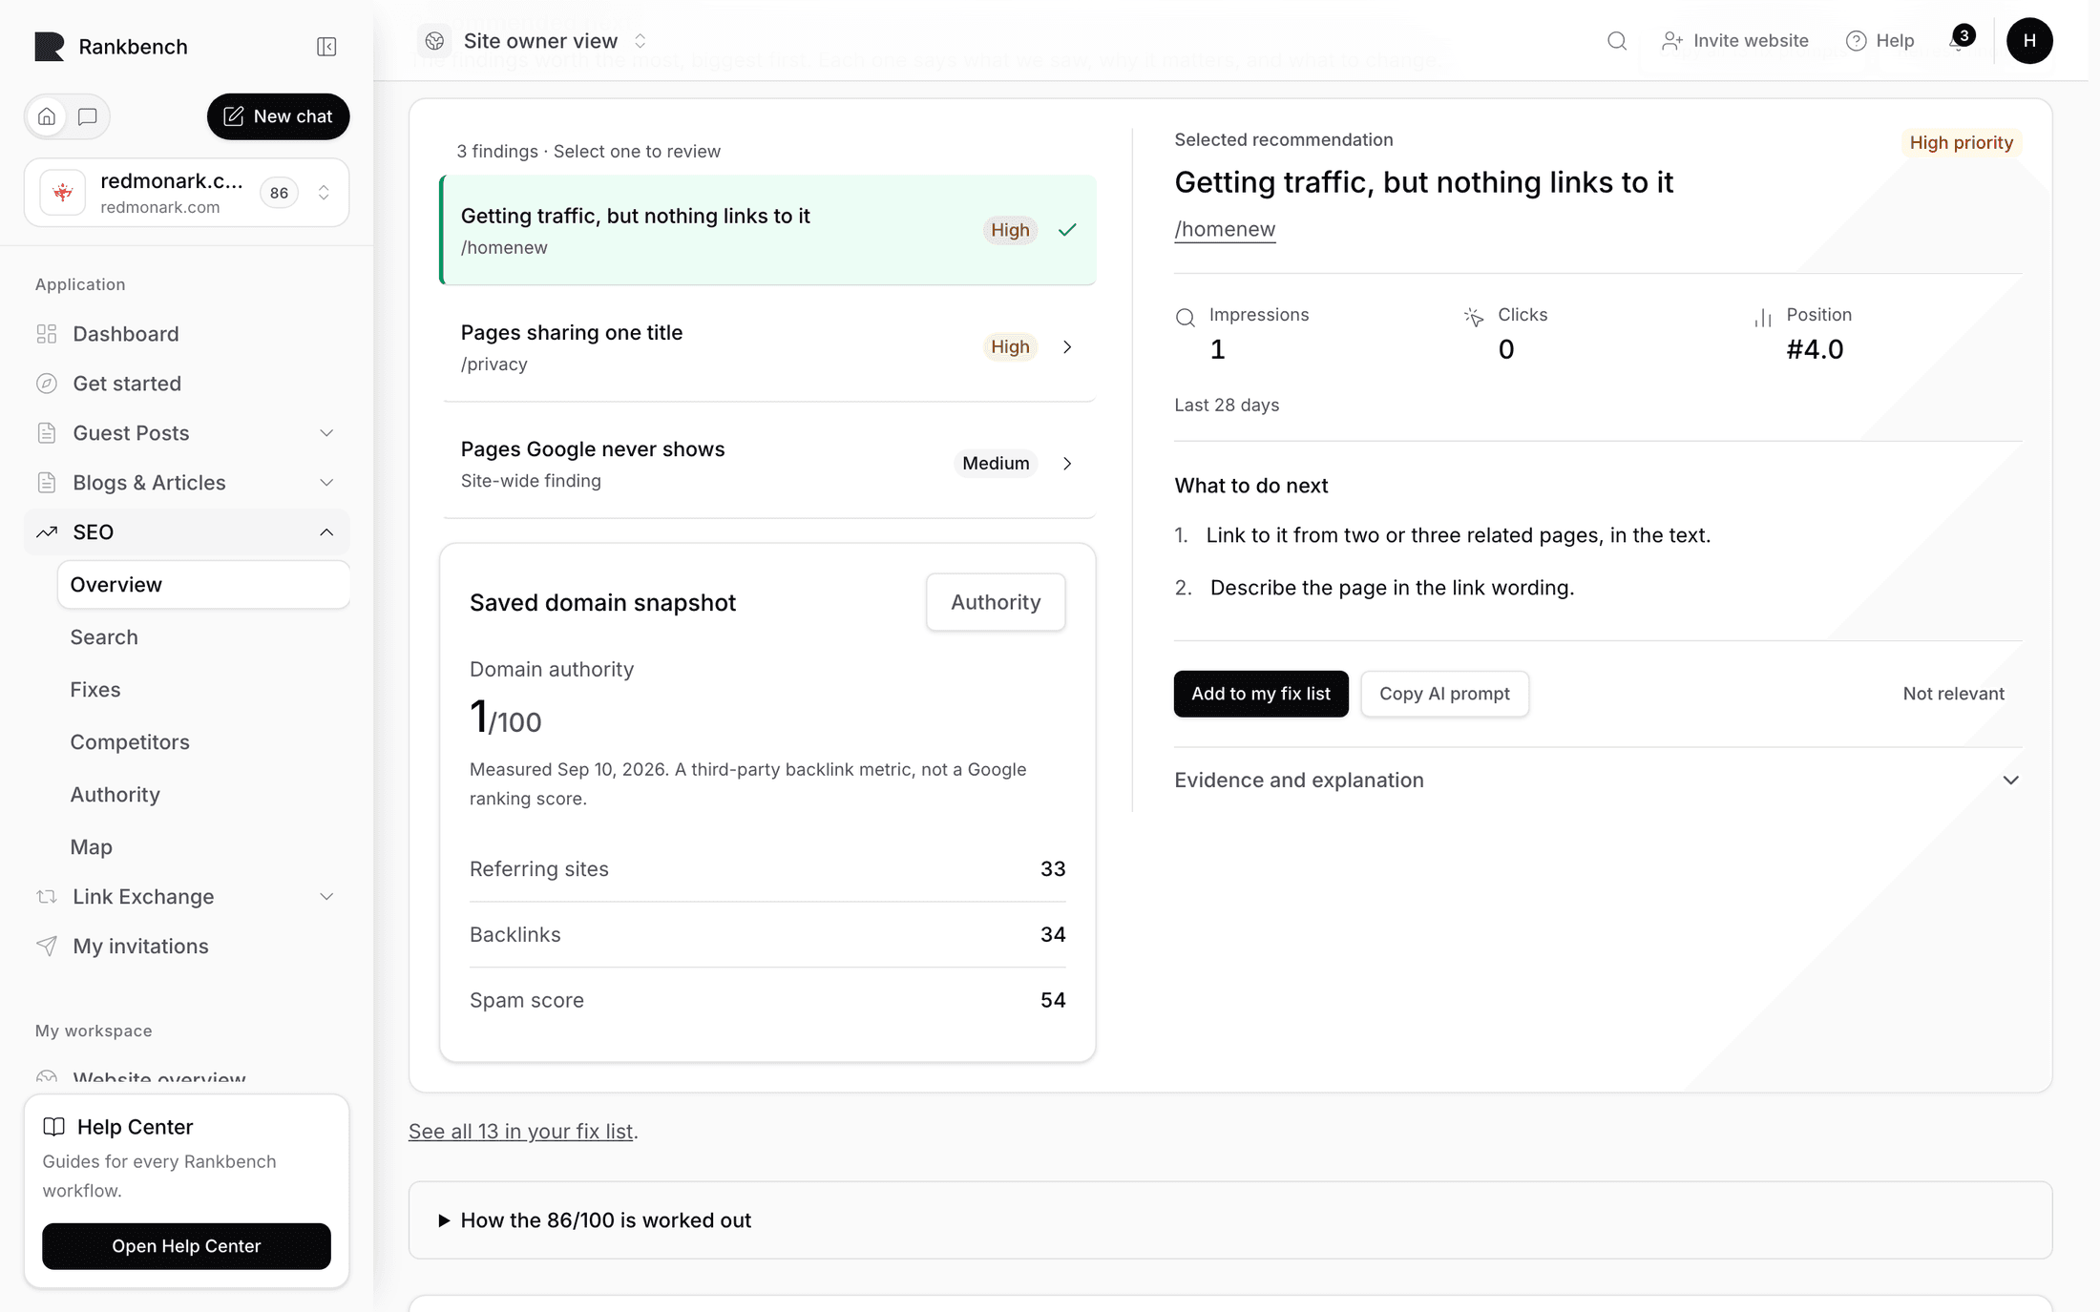Open See all 13 in your fix list link

[x=521, y=1132]
